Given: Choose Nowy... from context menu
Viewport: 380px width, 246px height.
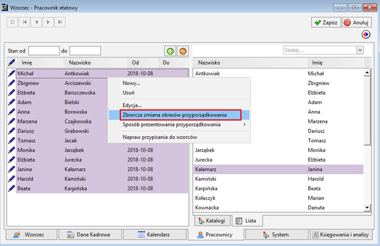Looking at the screenshot, I should (x=179, y=83).
